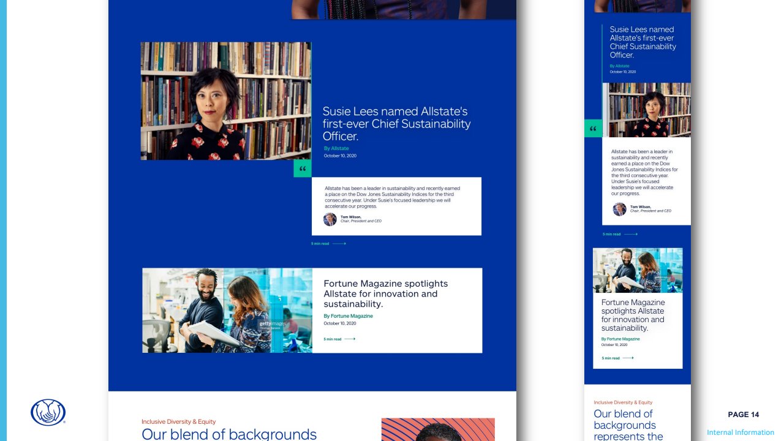
Task: Click 'Chair, President and CEO' in desktop quote card
Action: [361, 221]
